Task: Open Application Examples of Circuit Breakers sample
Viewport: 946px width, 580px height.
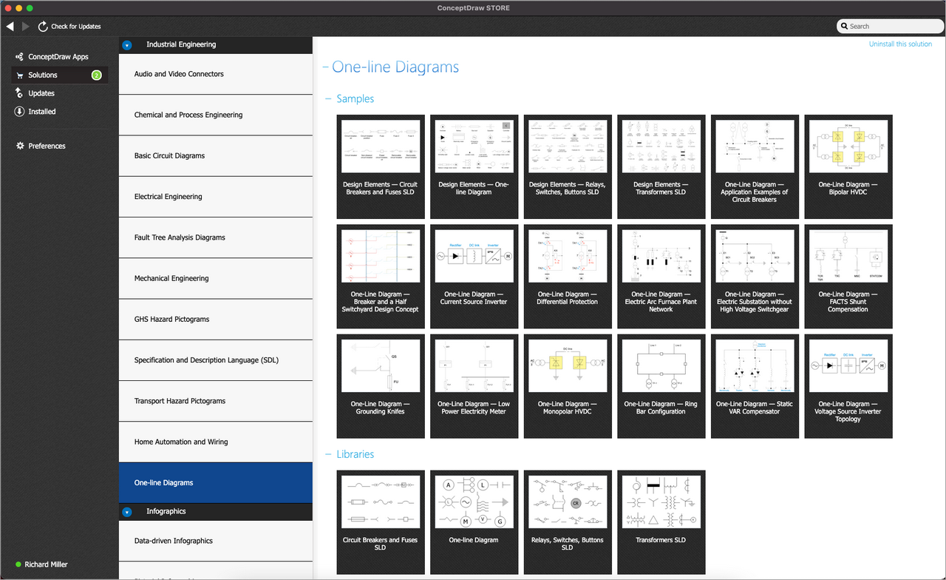Action: (755, 166)
